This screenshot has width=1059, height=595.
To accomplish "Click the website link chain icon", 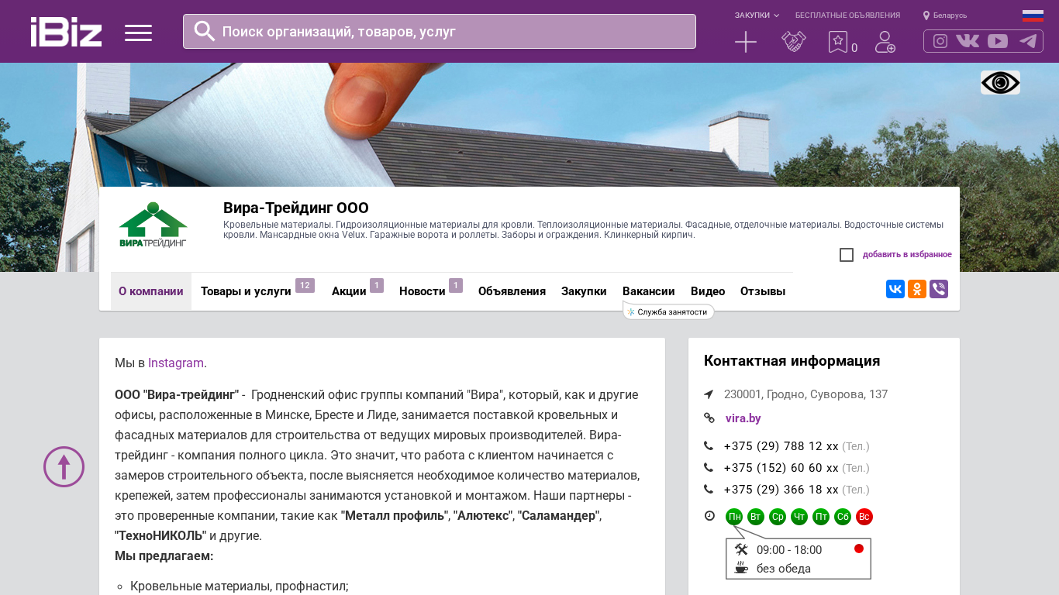I will [x=709, y=418].
